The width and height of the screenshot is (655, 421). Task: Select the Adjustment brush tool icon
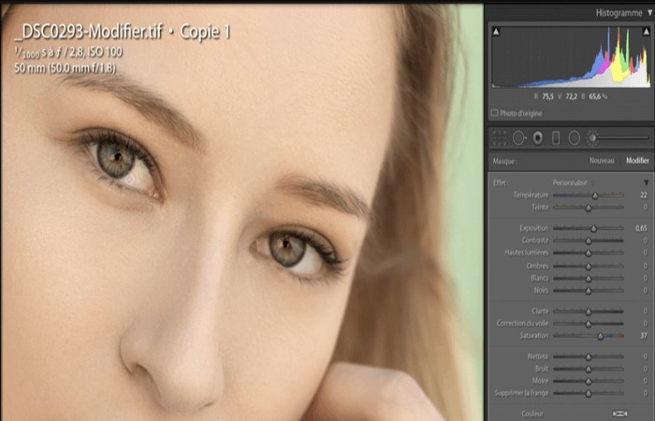592,138
